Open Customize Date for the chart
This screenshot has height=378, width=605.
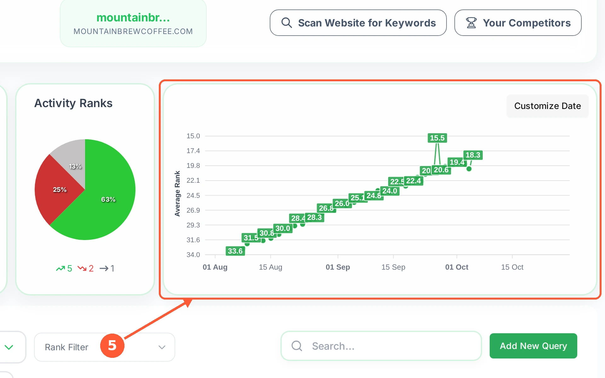(547, 106)
